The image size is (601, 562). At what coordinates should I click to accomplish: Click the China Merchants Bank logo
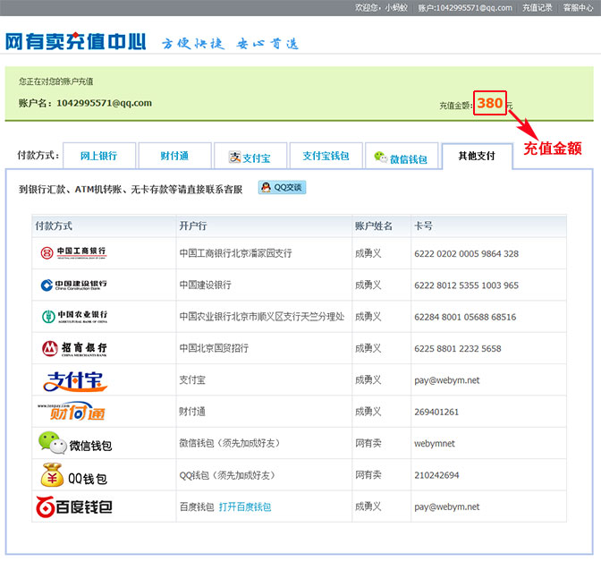click(x=73, y=348)
